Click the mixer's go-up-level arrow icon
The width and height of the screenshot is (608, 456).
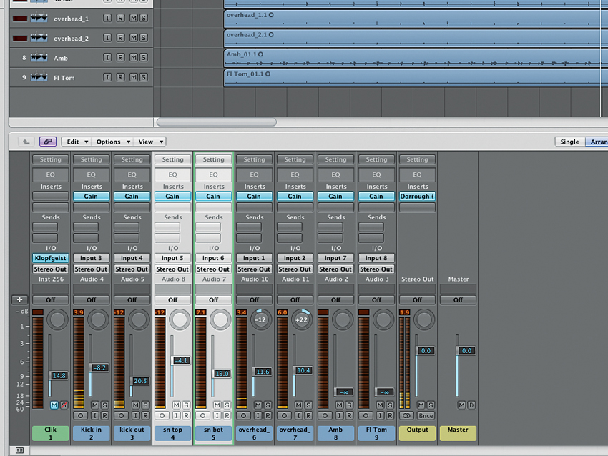pos(26,142)
